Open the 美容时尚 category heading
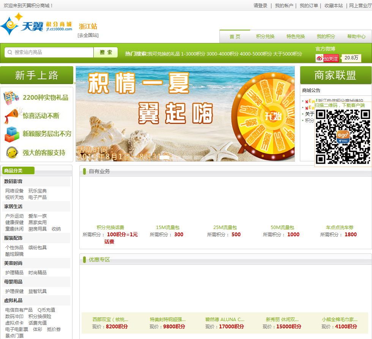Viewport: 372px width, 339px height. [x=13, y=263]
